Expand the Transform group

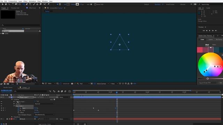pos(12,117)
